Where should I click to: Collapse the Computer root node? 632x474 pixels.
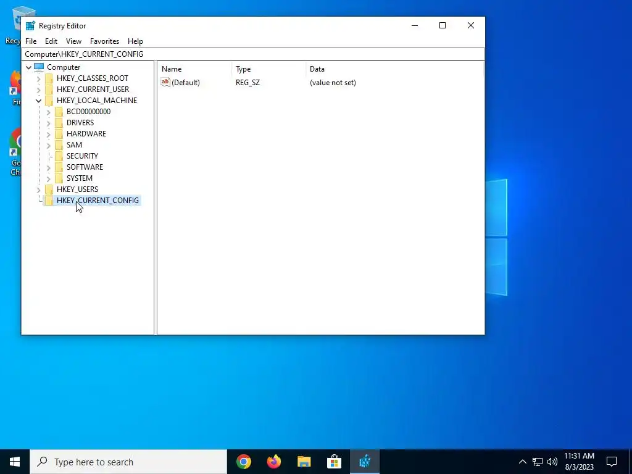coord(28,67)
